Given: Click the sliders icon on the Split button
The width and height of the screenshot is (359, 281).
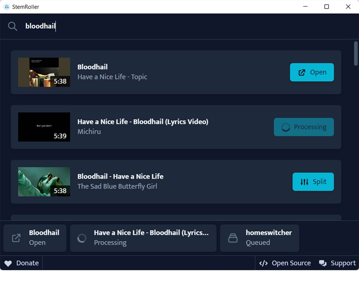Looking at the screenshot, I should coord(304,182).
